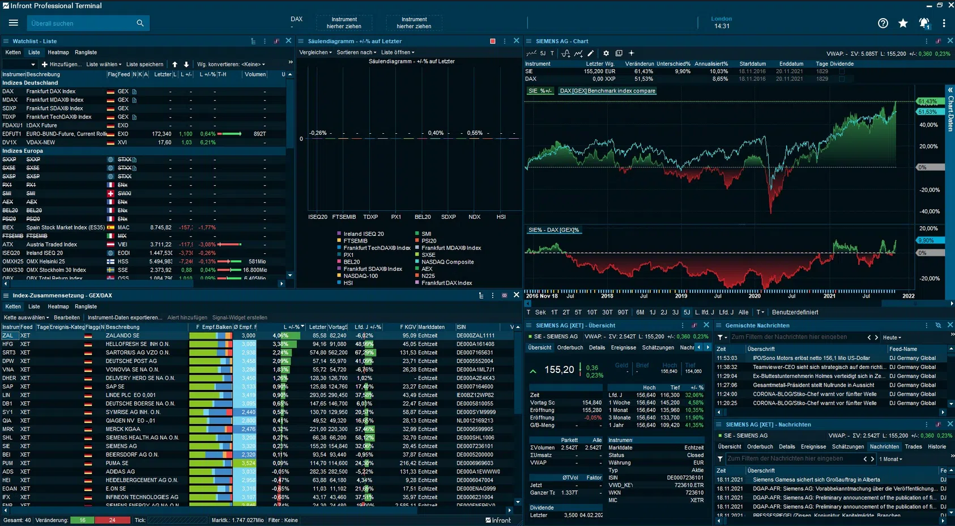Click EDFUT1 T-H range bar
The height and width of the screenshot is (526, 955).
point(229,134)
